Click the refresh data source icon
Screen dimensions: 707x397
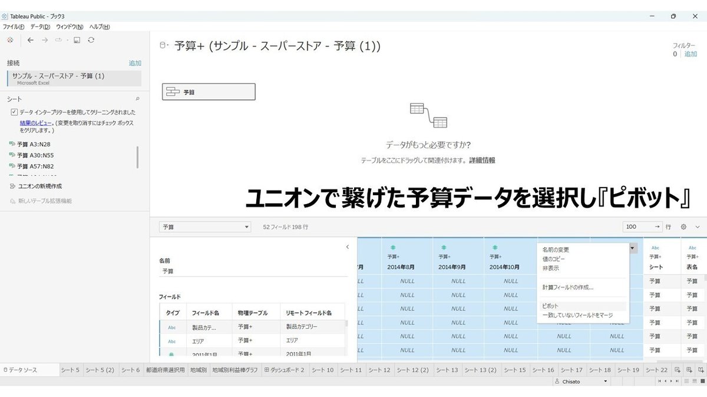click(x=91, y=40)
